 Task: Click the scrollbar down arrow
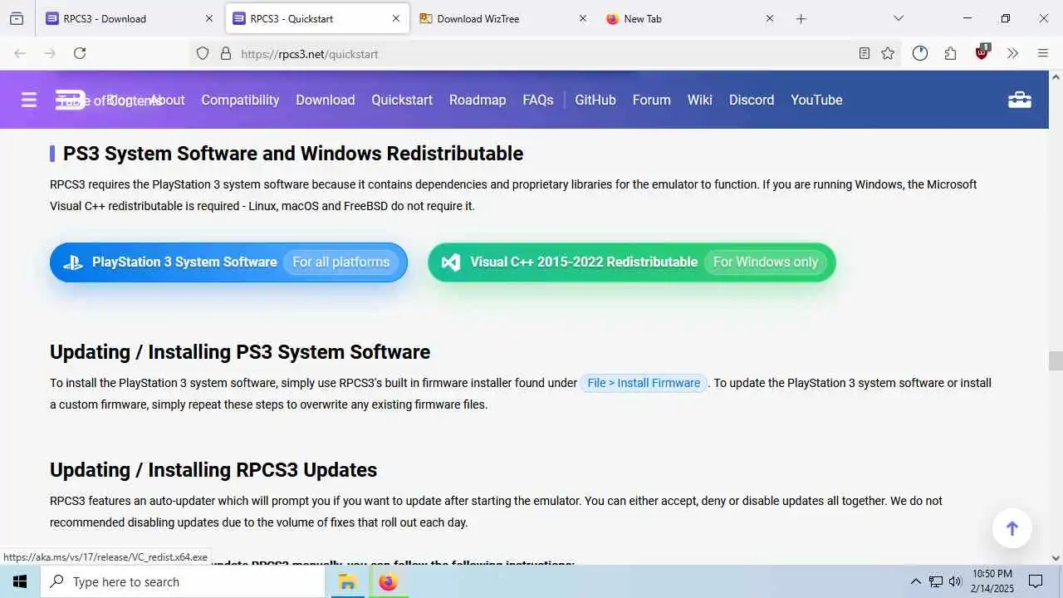1056,558
